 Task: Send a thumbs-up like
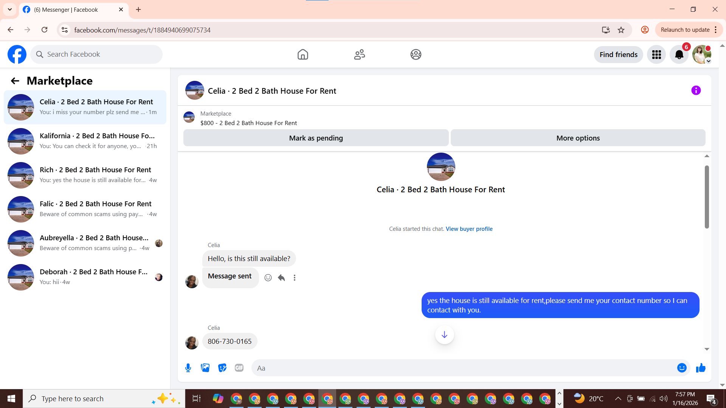click(701, 368)
